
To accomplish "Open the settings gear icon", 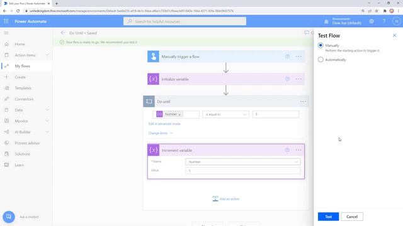I will pos(372,21).
